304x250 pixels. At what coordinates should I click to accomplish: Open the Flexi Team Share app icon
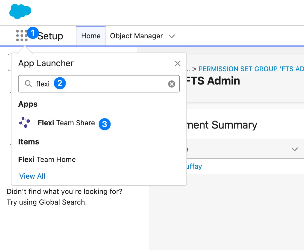tap(25, 122)
